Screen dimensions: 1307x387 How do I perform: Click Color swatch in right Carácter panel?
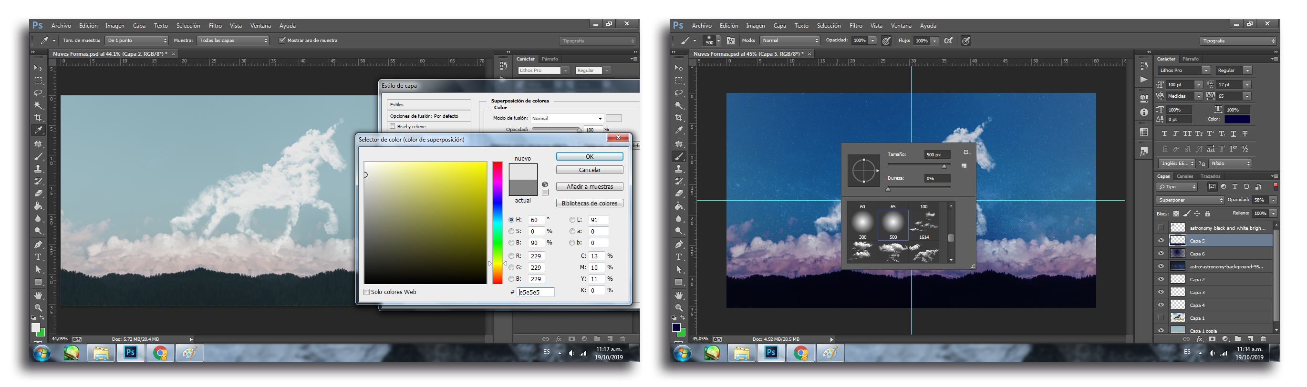click(x=1237, y=119)
